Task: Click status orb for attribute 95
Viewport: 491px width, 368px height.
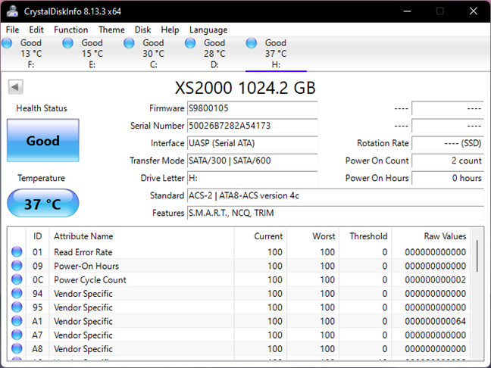Action: (17, 307)
